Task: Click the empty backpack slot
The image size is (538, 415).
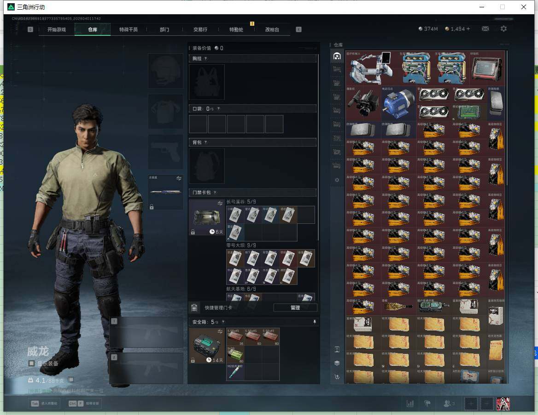Action: [x=207, y=166]
